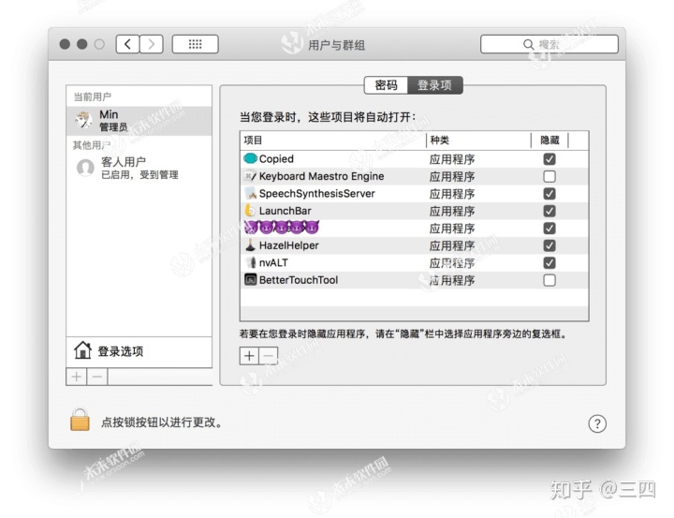
Task: Add a user with sidebar plus button
Action: pyautogui.click(x=77, y=377)
